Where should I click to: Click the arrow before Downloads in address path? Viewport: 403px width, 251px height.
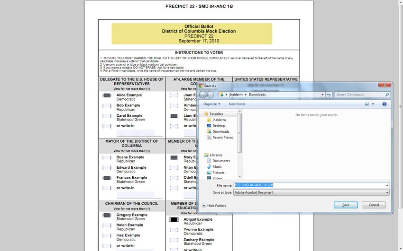pyautogui.click(x=246, y=95)
